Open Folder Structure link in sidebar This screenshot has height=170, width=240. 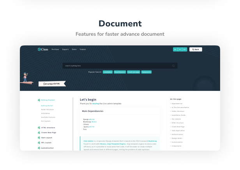tap(48, 109)
